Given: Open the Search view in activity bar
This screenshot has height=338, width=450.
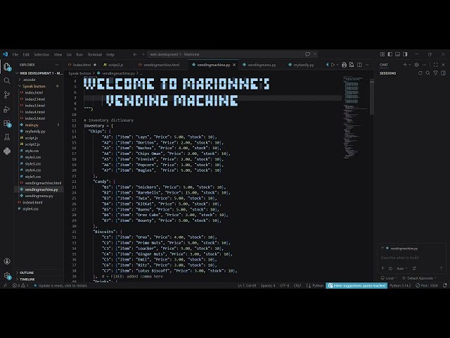Looking at the screenshot, I should click(x=7, y=81).
